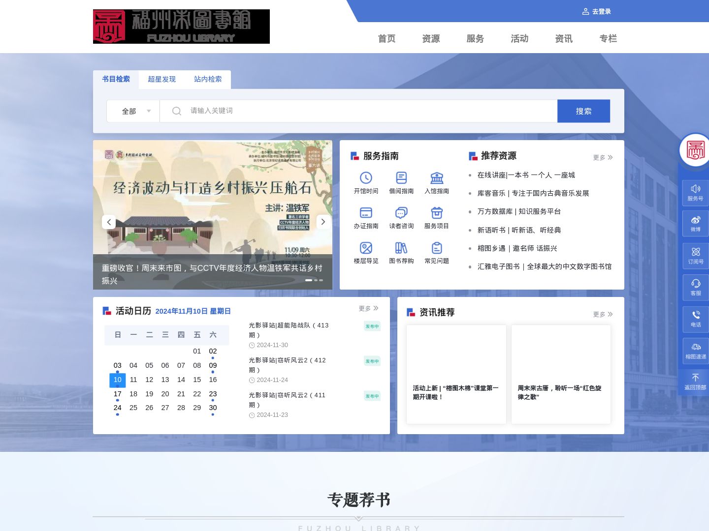Click the keyword search input field
This screenshot has height=531, width=709.
pyautogui.click(x=369, y=111)
